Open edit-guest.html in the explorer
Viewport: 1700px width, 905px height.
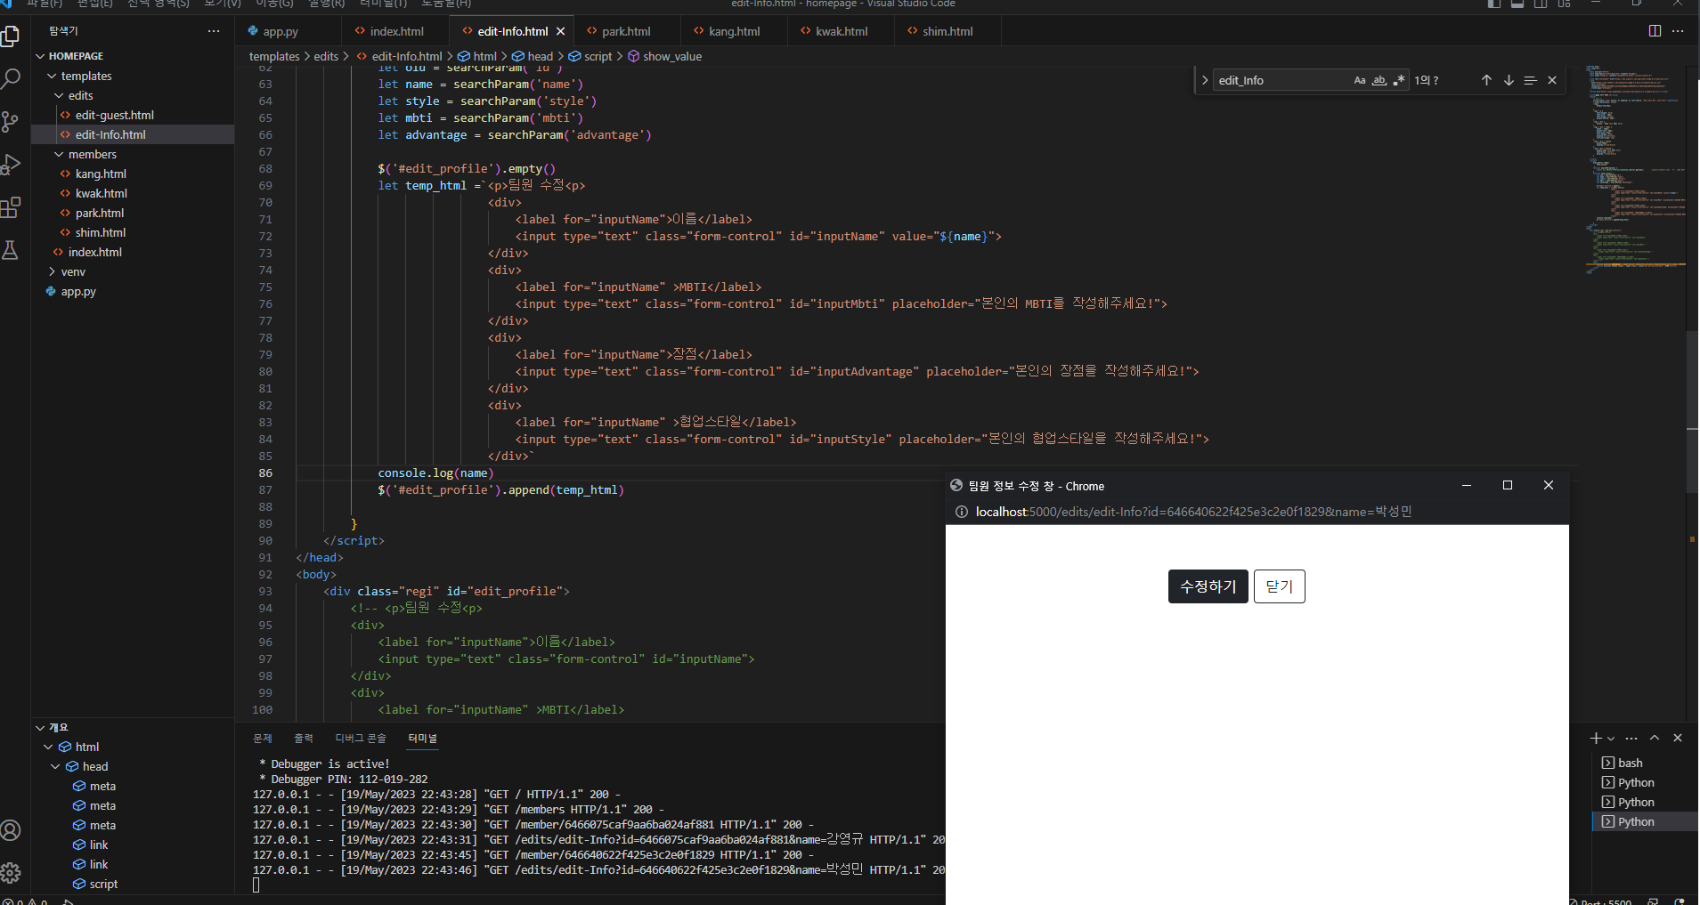coord(115,115)
